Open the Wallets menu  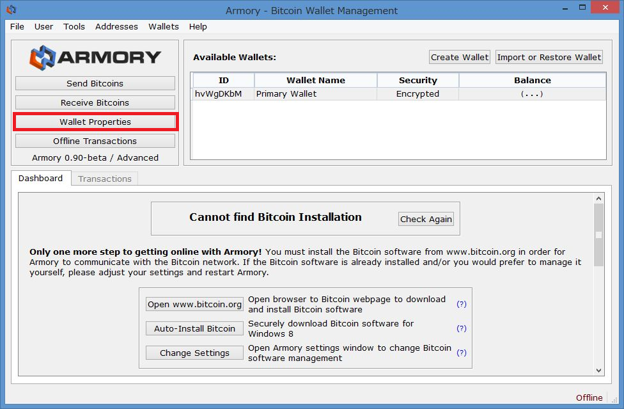(164, 27)
